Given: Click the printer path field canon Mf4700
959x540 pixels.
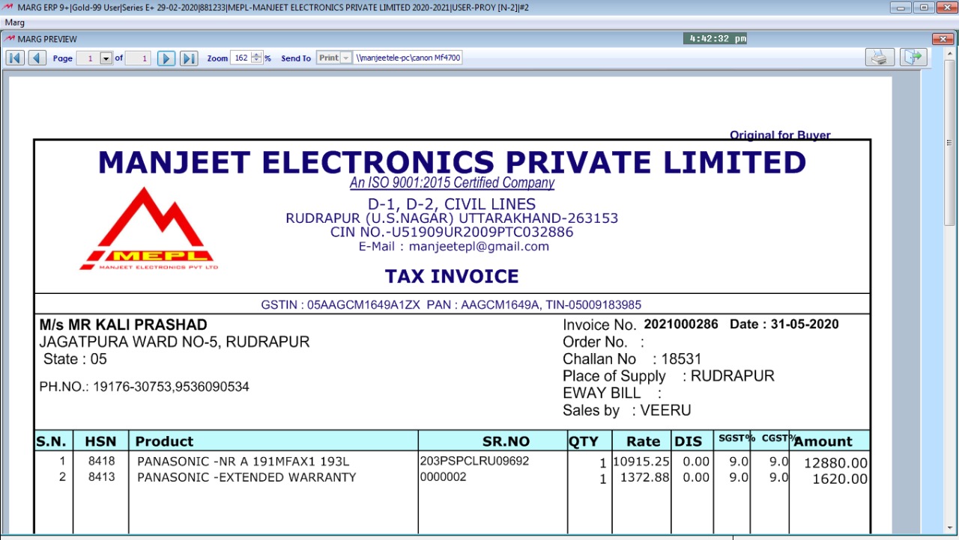Looking at the screenshot, I should click(x=408, y=58).
